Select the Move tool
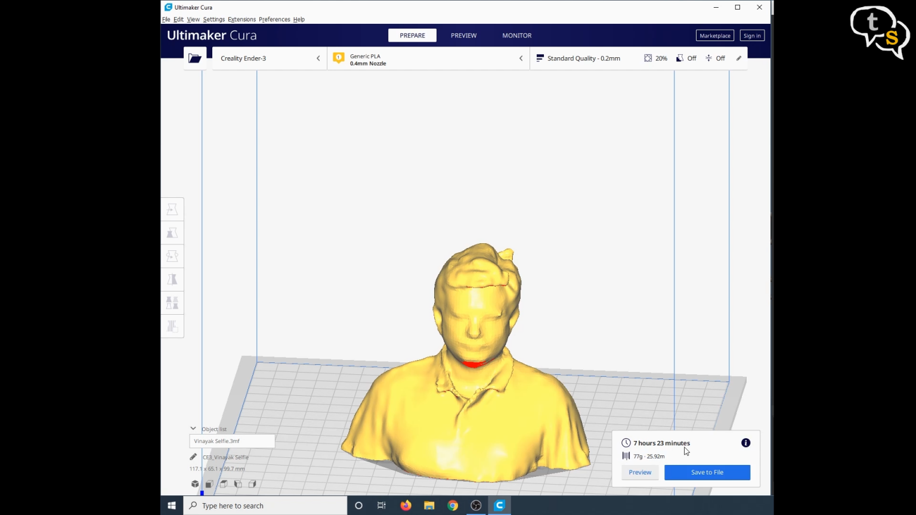The width and height of the screenshot is (916, 515). click(x=172, y=209)
